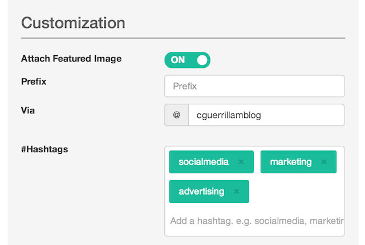Select the advertising hashtag tag
The width and height of the screenshot is (365, 245).
tap(201, 191)
